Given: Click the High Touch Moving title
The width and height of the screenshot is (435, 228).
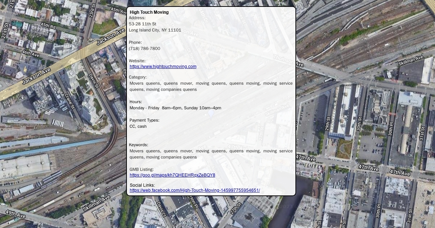Looking at the screenshot, I should 149,12.
